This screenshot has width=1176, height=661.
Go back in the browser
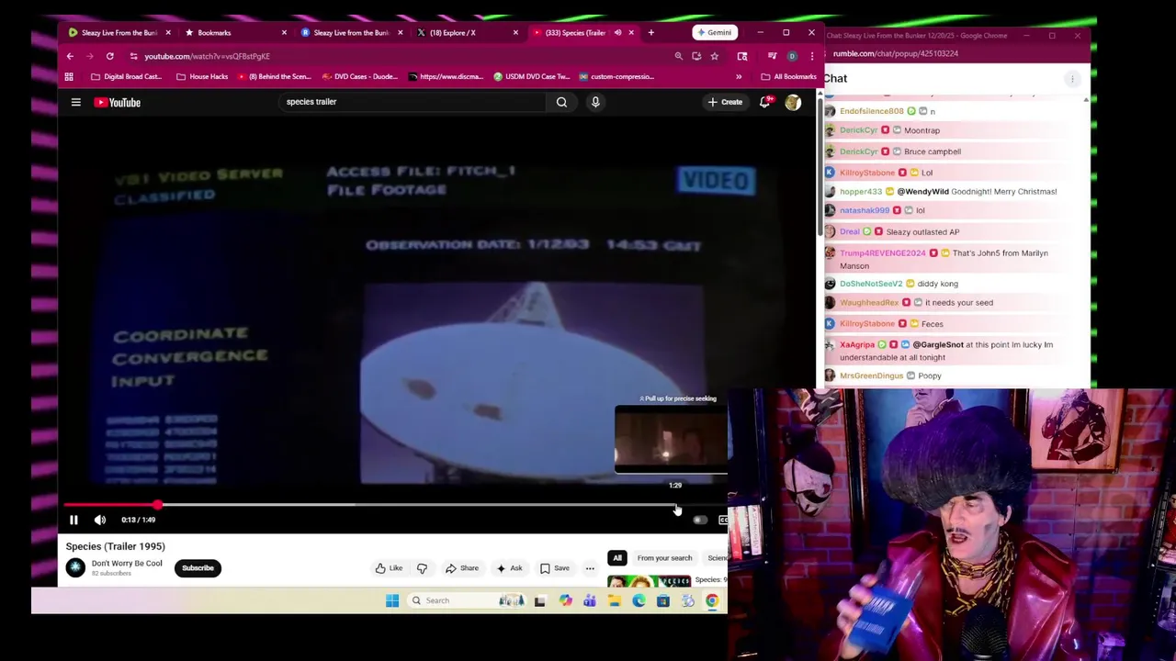click(70, 56)
